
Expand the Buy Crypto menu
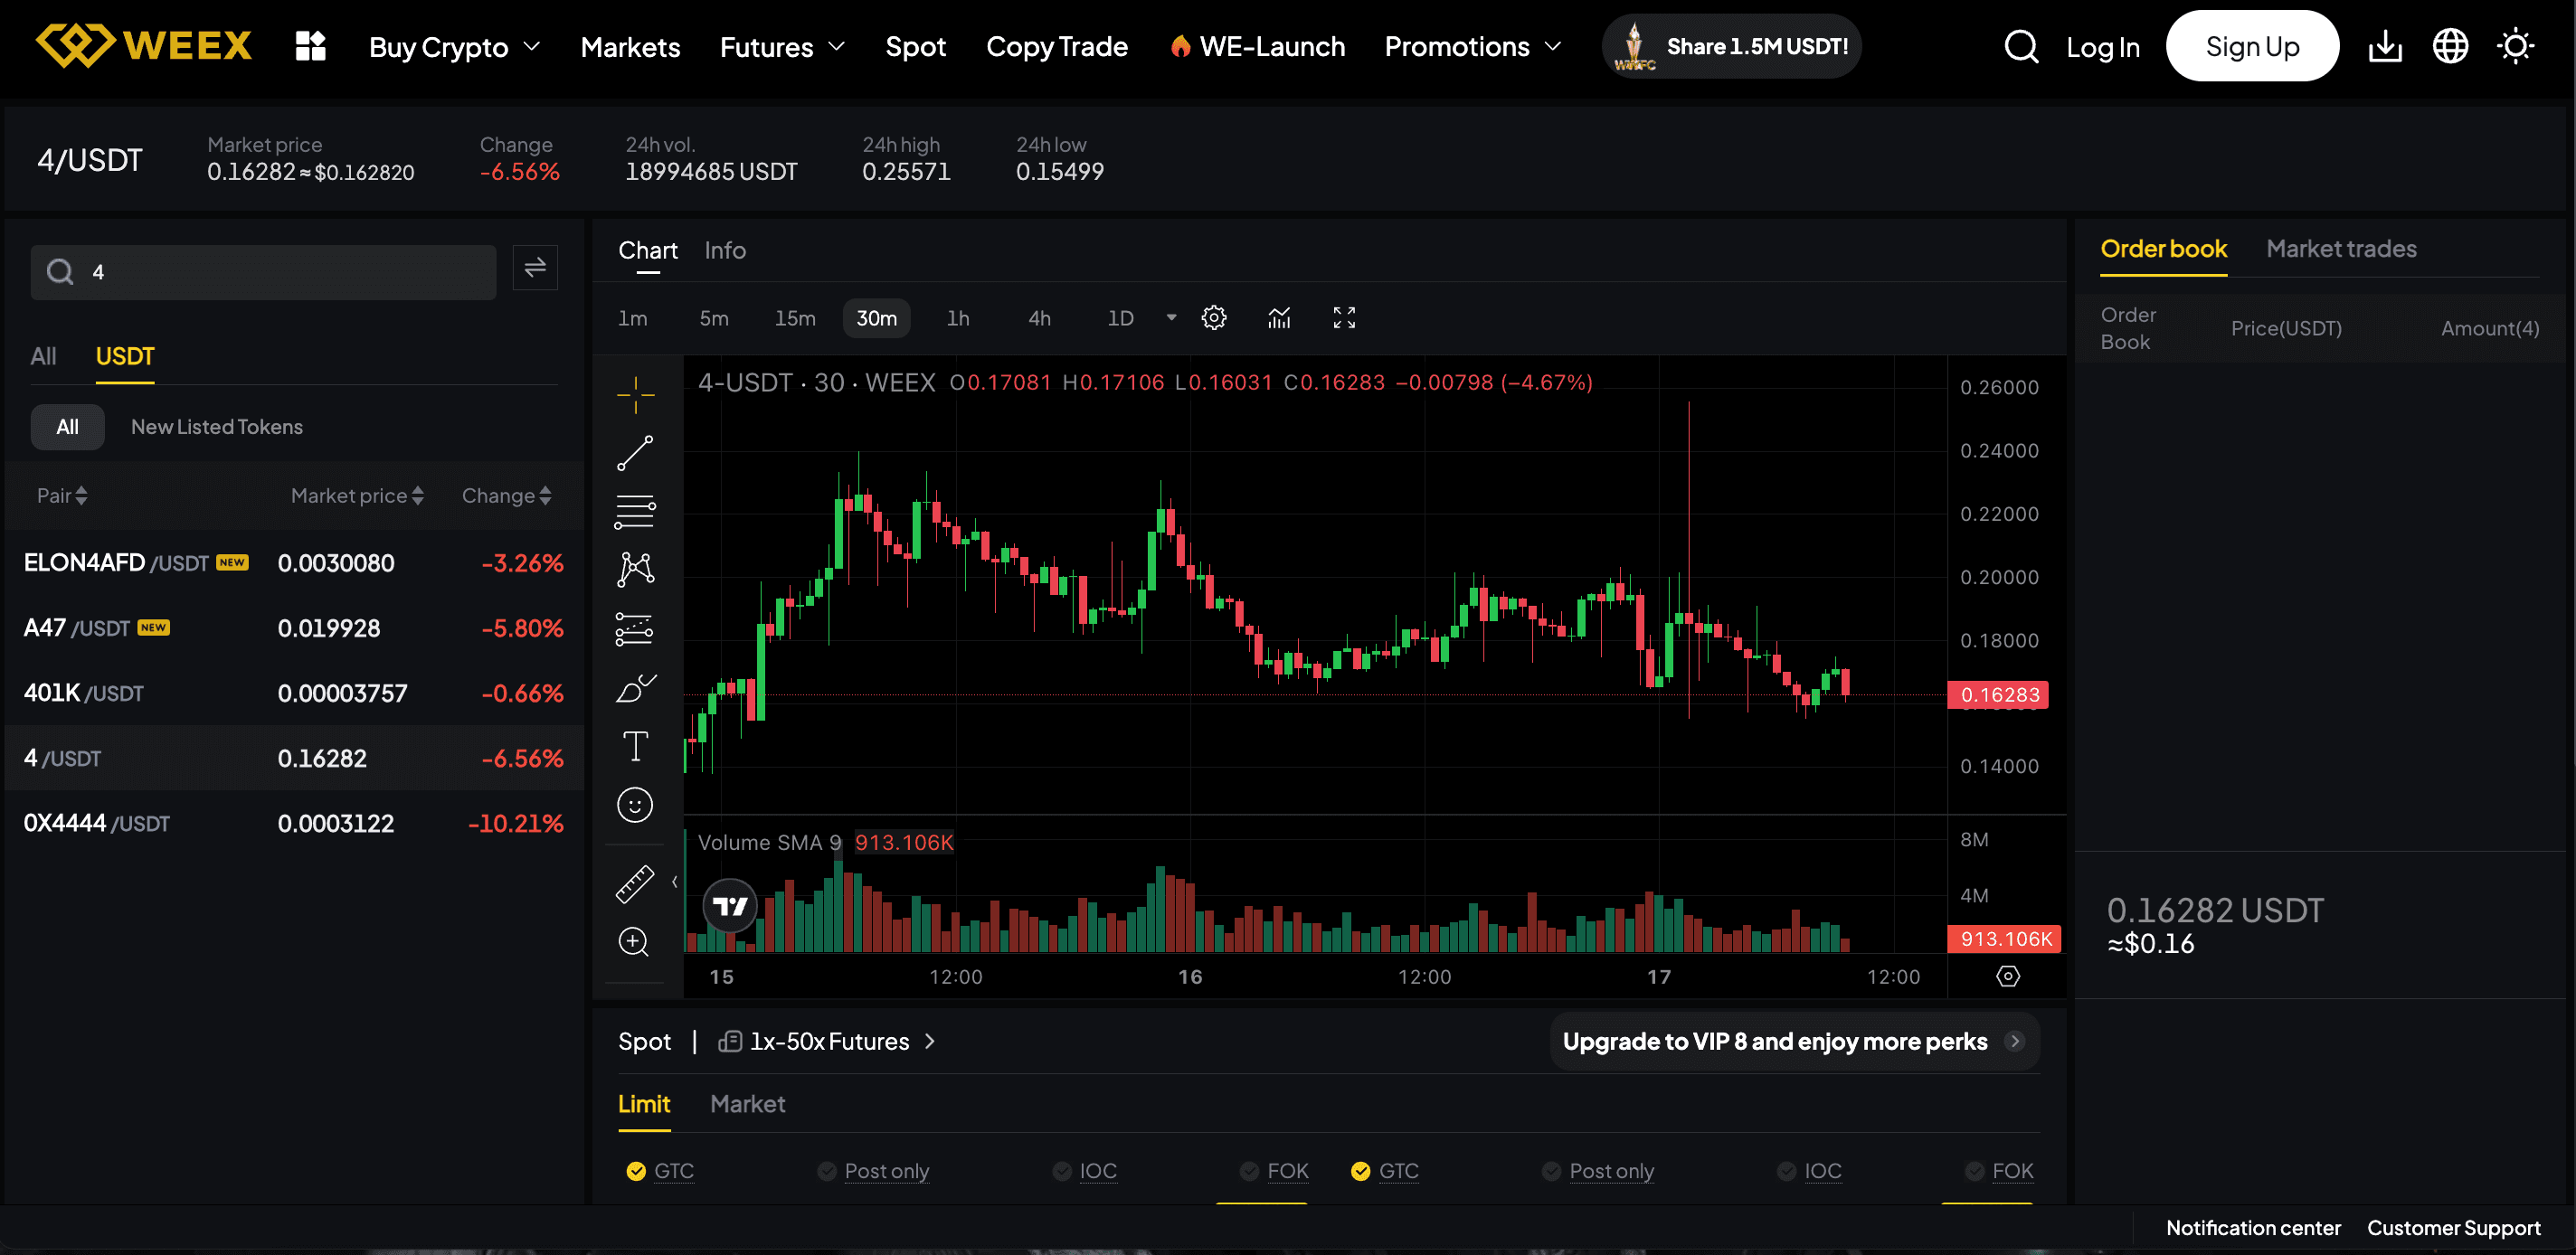[454, 47]
